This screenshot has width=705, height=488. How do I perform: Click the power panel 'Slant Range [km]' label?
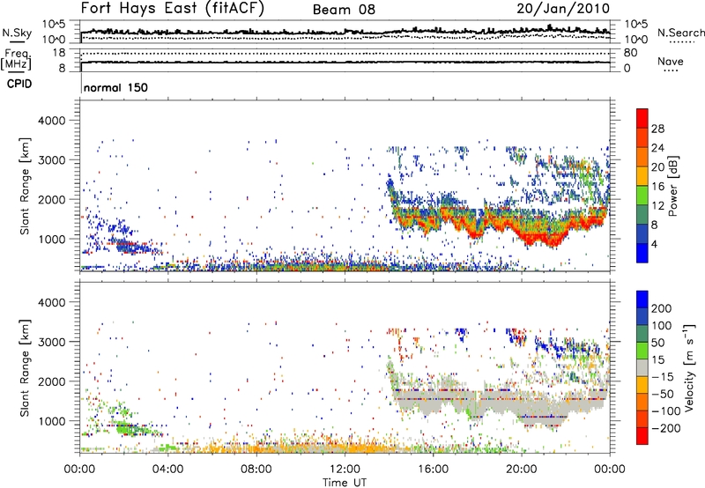coord(25,186)
